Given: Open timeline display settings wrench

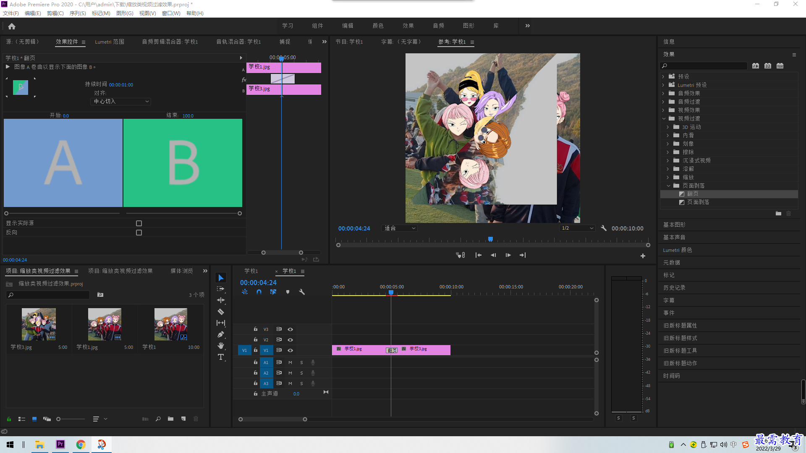Looking at the screenshot, I should tap(302, 292).
